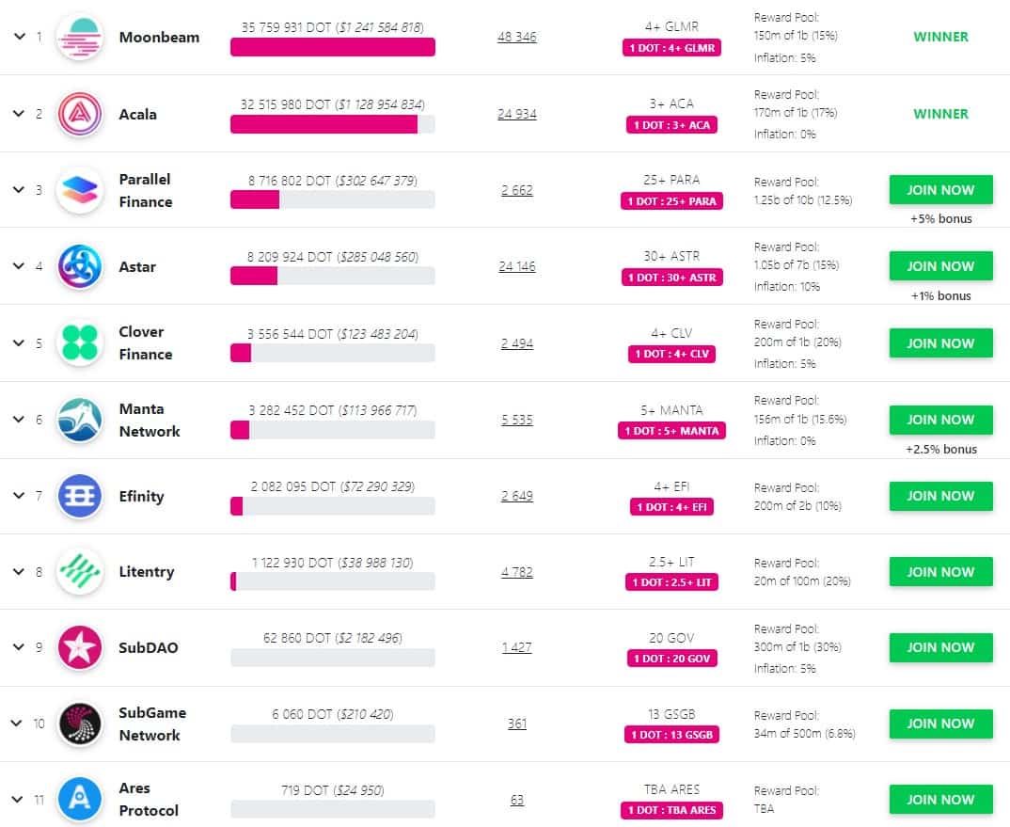This screenshot has height=827, width=1010.
Task: Select the Efinity blue logo icon
Action: (80, 496)
